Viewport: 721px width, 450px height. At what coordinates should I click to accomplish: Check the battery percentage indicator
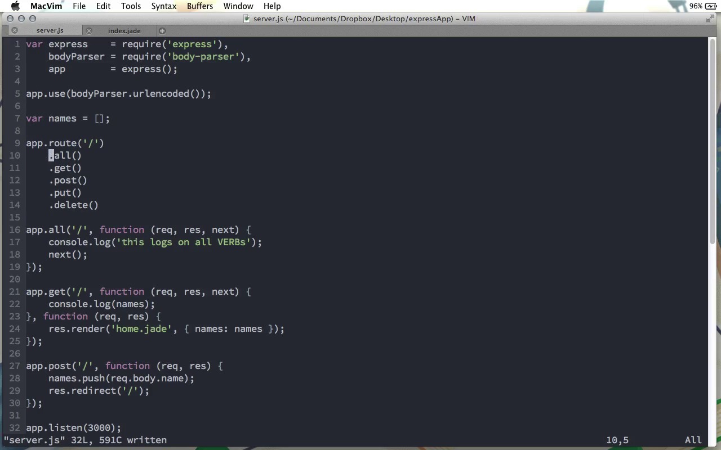coord(696,6)
